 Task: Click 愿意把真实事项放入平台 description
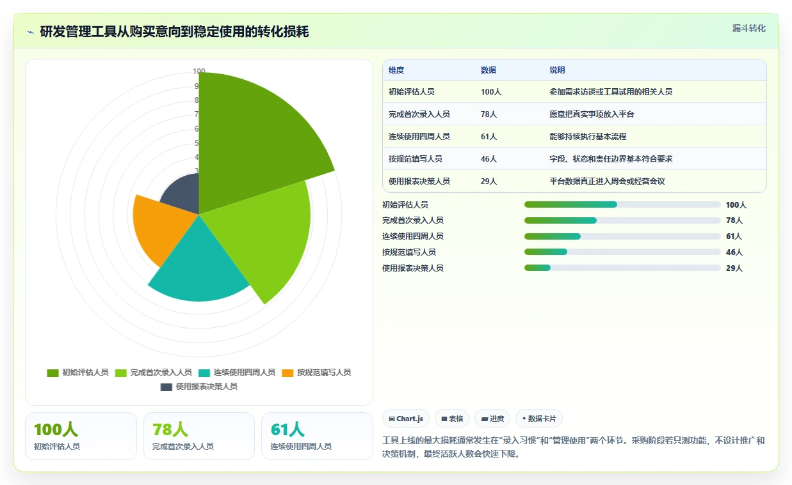click(x=592, y=114)
